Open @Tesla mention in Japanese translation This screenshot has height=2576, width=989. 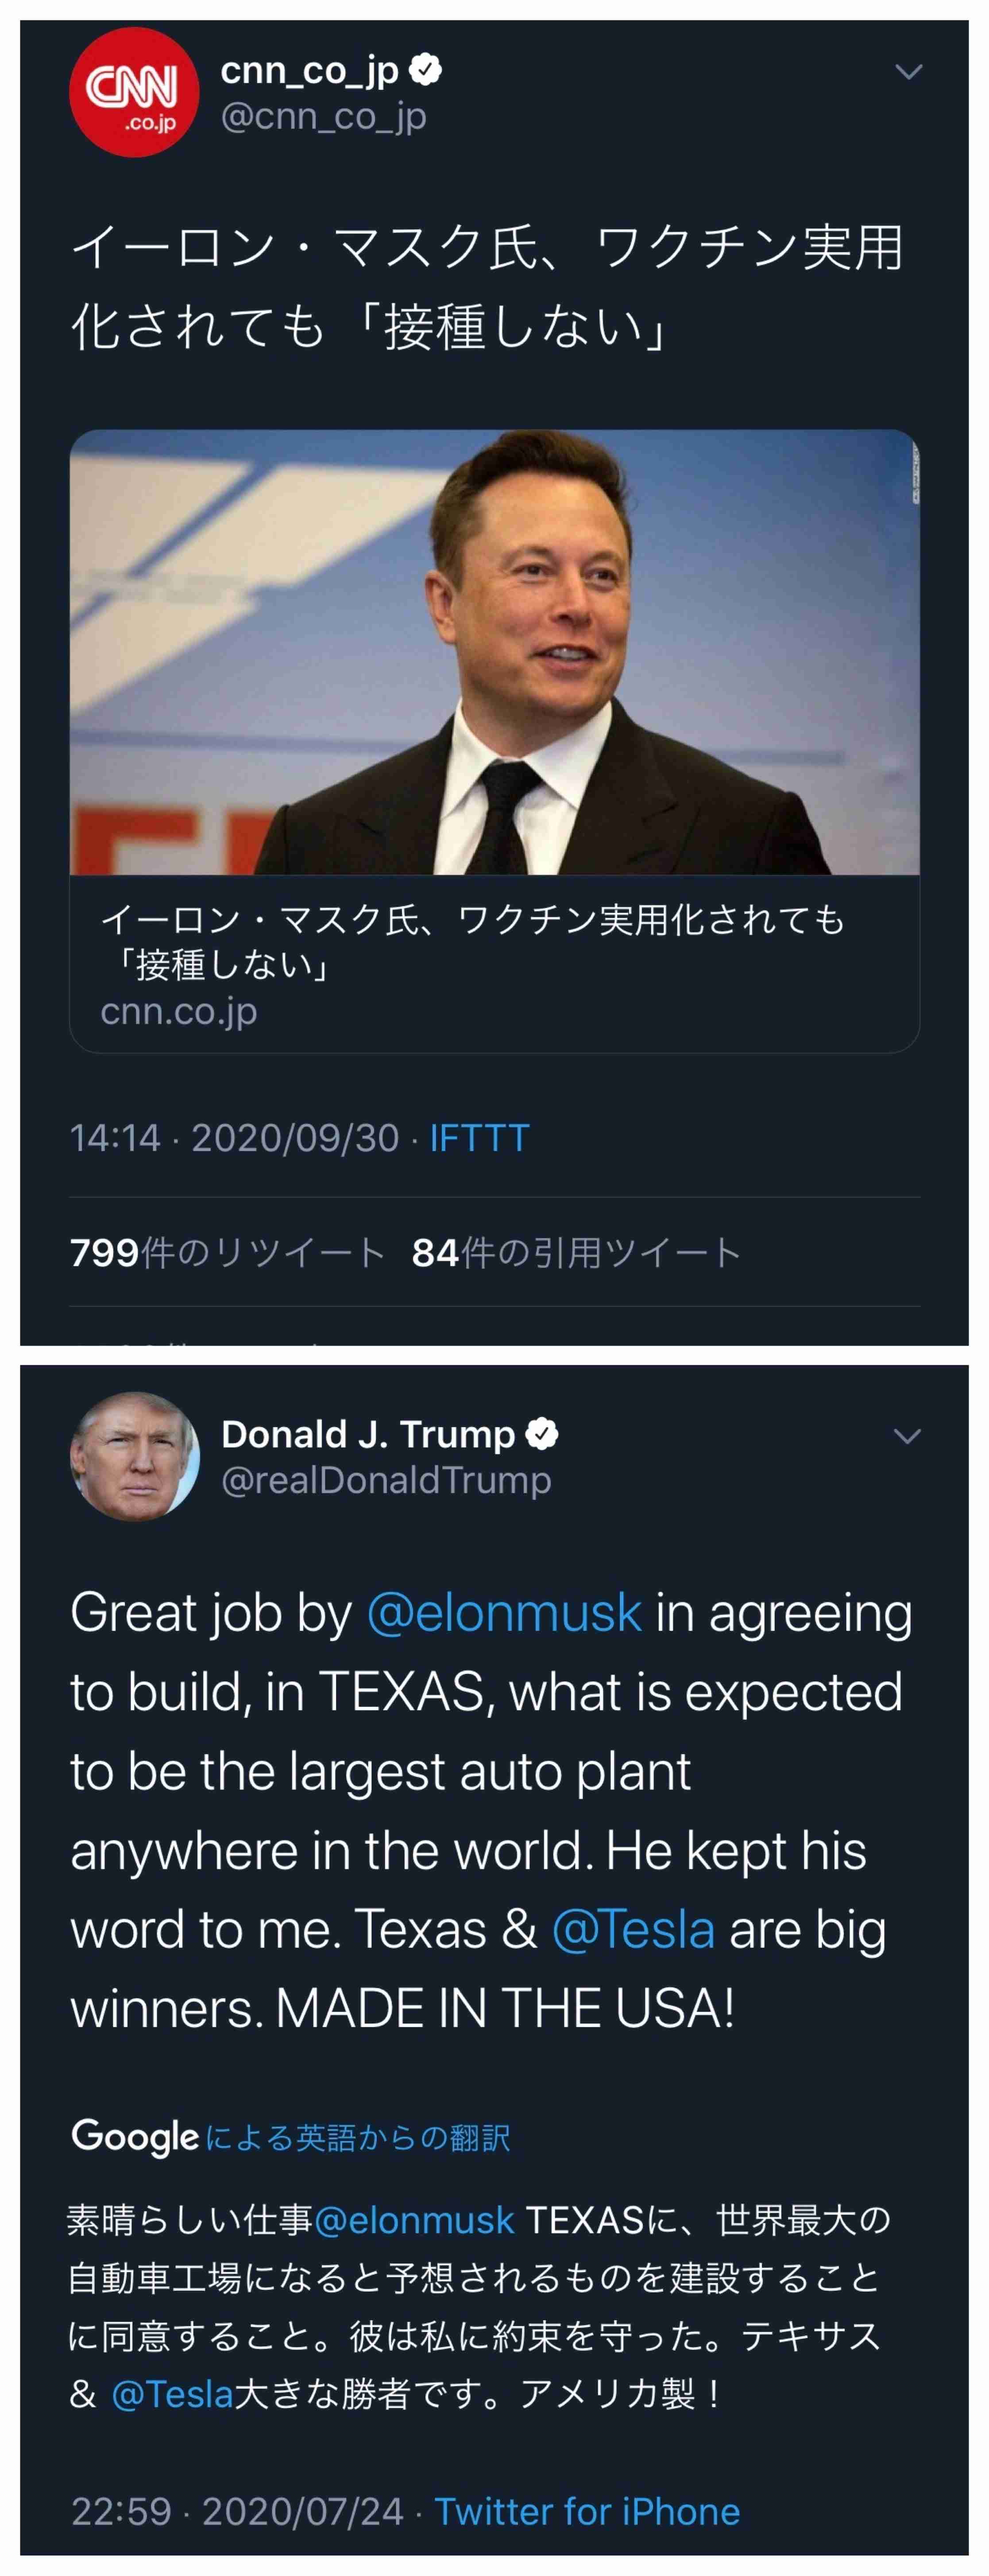[x=172, y=2394]
